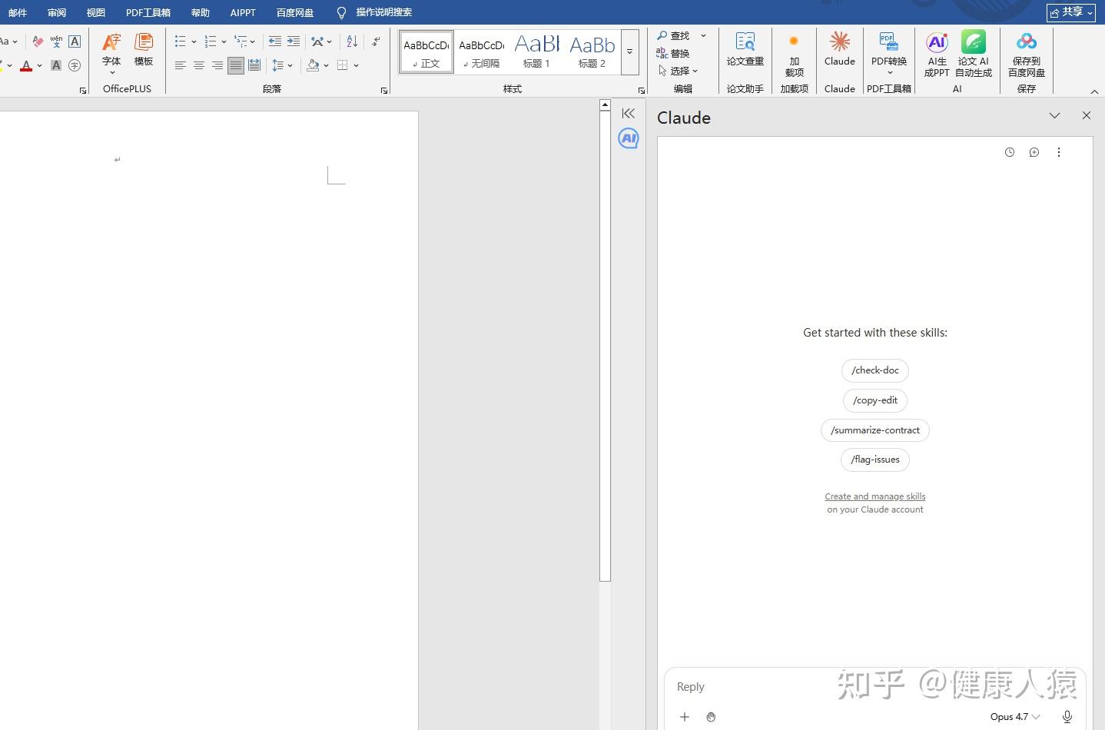This screenshot has width=1105, height=730.
Task: Switch to the 百度网盘 tab
Action: [x=295, y=12]
